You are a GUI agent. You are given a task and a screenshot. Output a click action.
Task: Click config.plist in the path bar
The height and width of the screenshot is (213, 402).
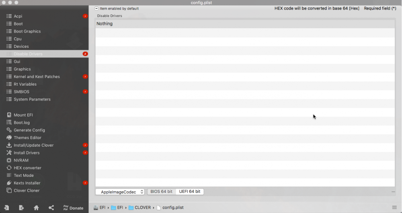[170, 208]
